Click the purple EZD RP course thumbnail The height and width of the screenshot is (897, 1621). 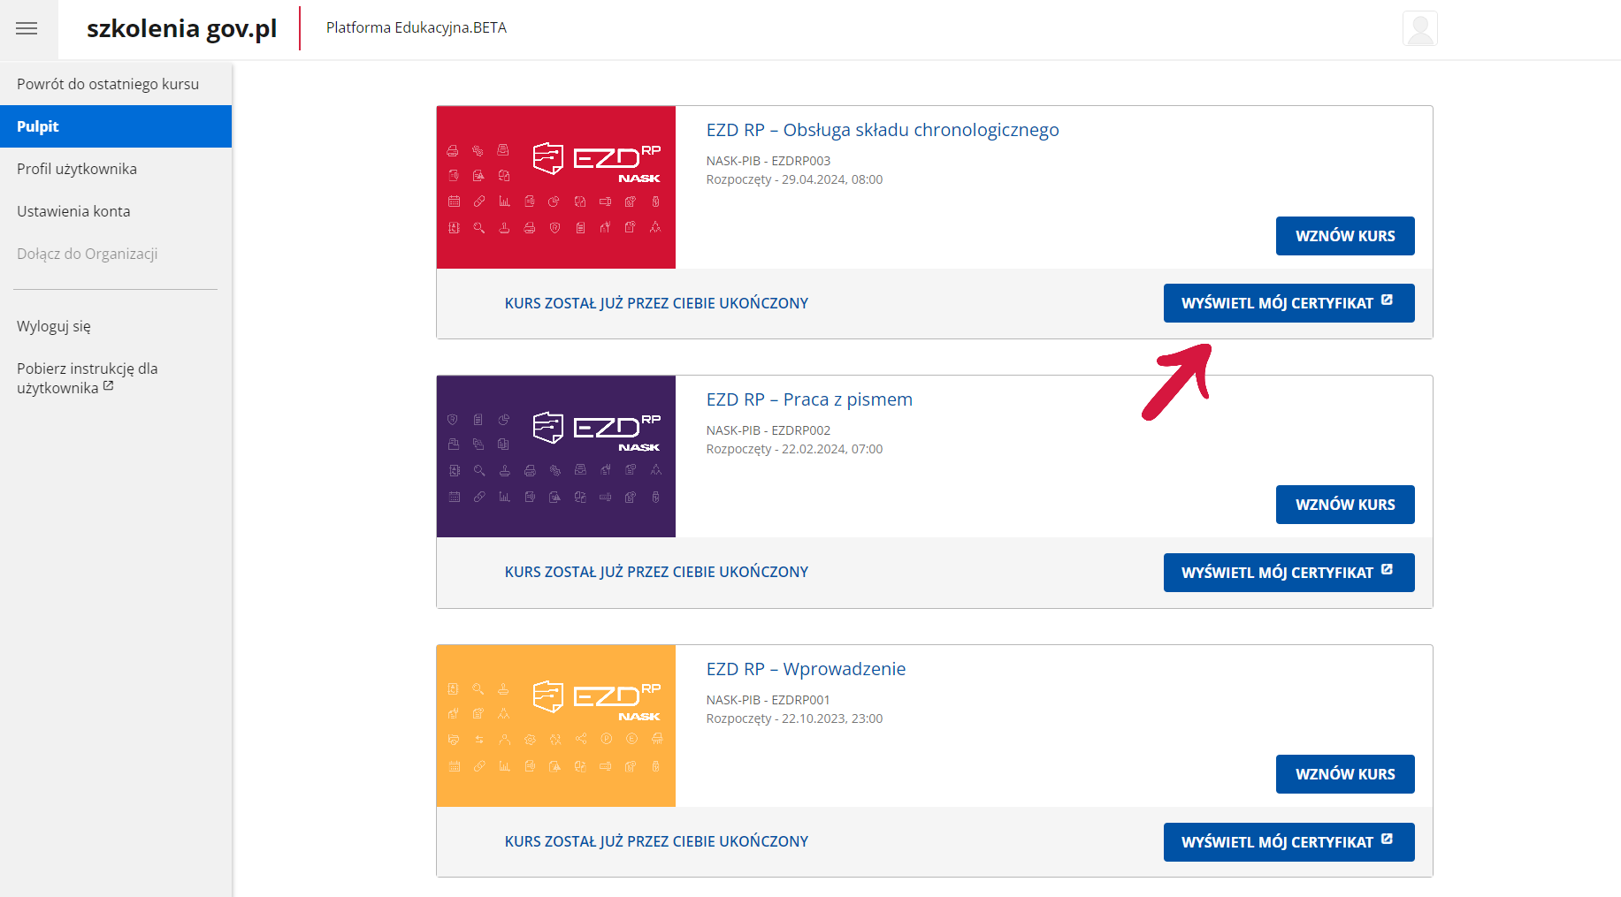(x=555, y=456)
